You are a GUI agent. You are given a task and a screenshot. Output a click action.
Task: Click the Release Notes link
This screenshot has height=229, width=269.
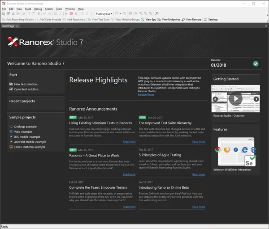pyautogui.click(x=146, y=95)
